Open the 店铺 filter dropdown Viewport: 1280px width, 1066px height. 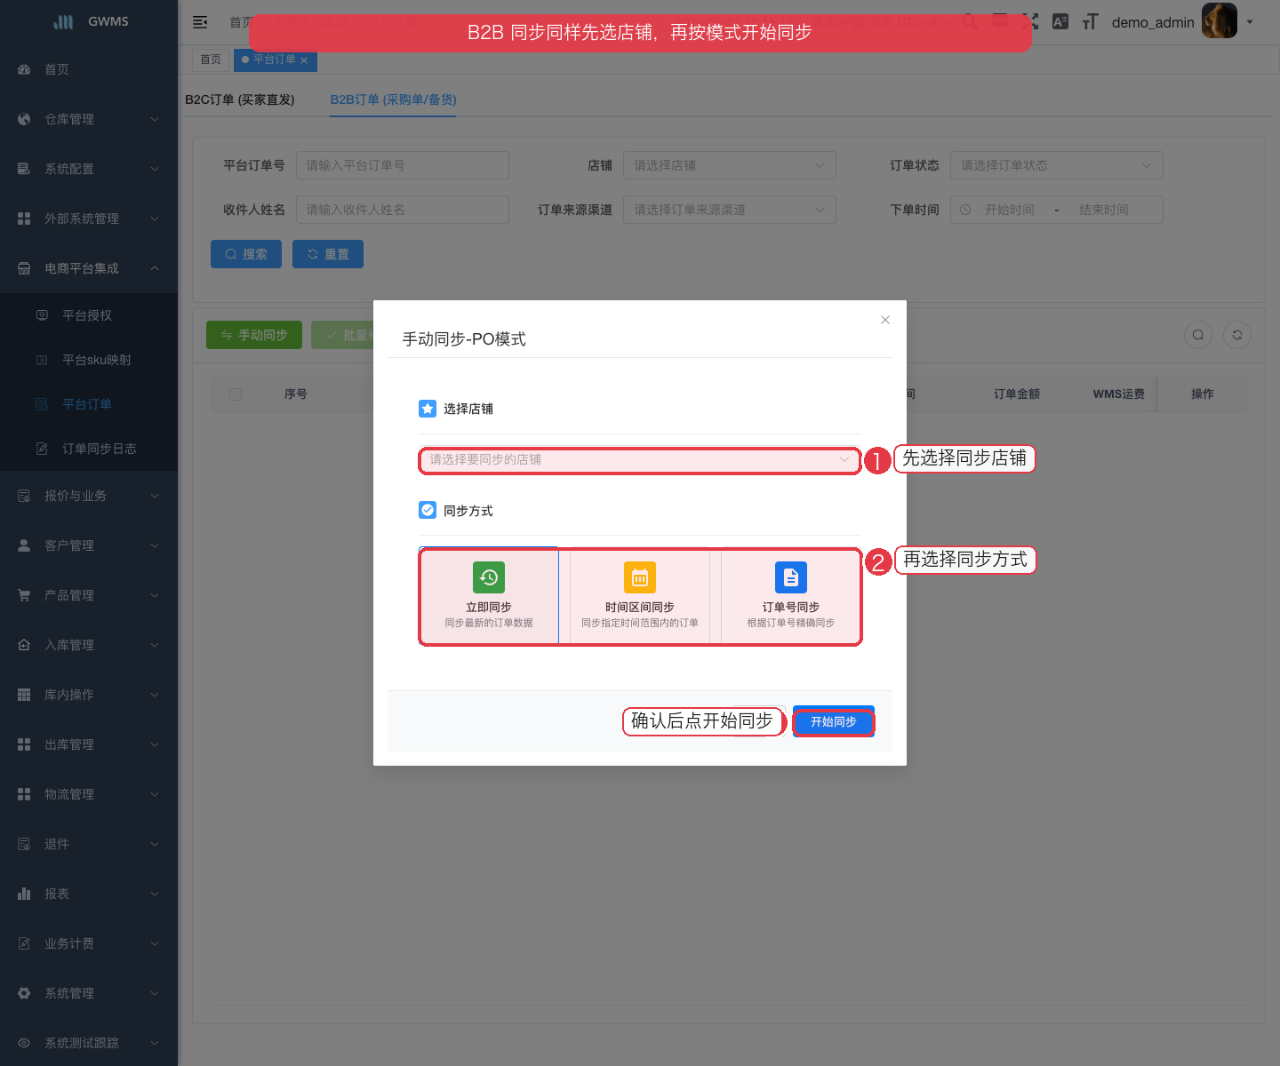point(730,165)
